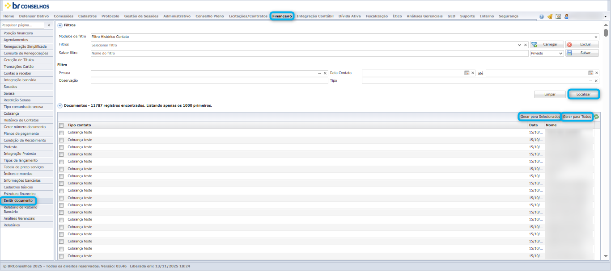The height and width of the screenshot is (271, 611).
Task: Click the vertical scrollbar thumb on the right
Action: 606,33
